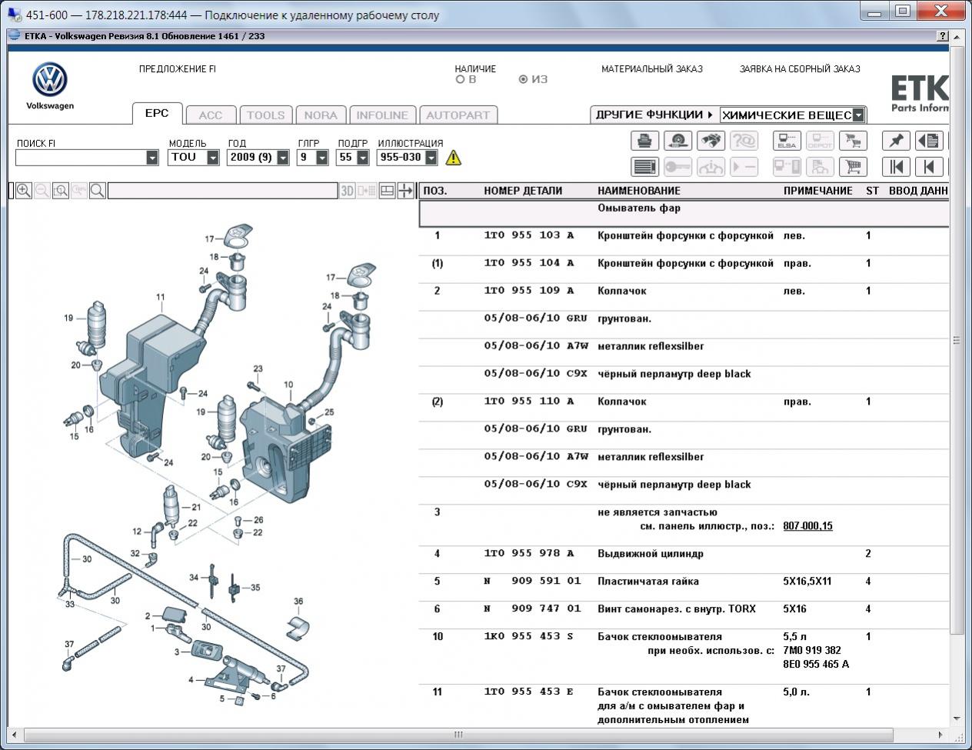The height and width of the screenshot is (750, 972).
Task: Open the single shopping cart icon
Action: [x=853, y=166]
